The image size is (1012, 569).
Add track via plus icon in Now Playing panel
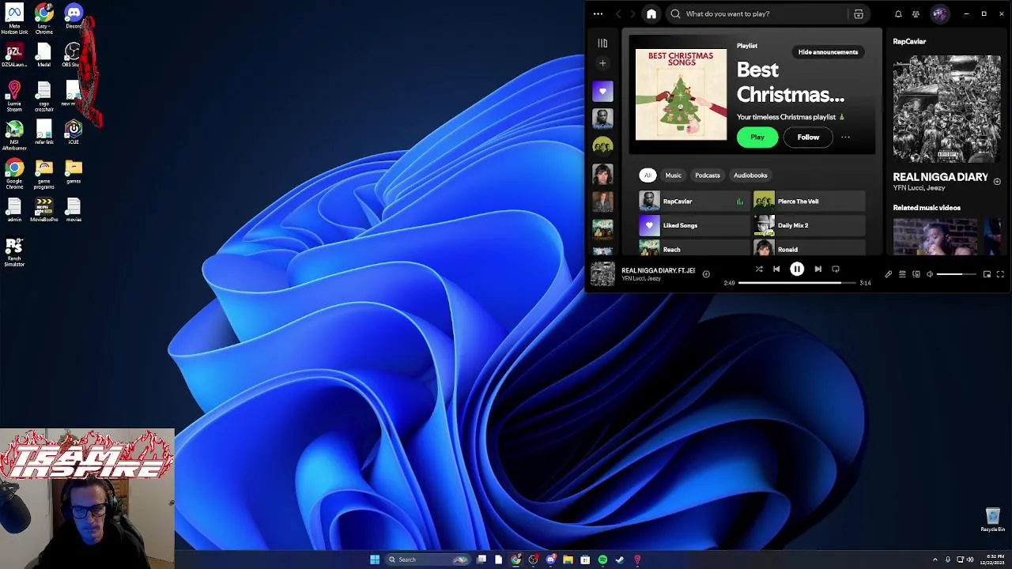[x=997, y=182]
